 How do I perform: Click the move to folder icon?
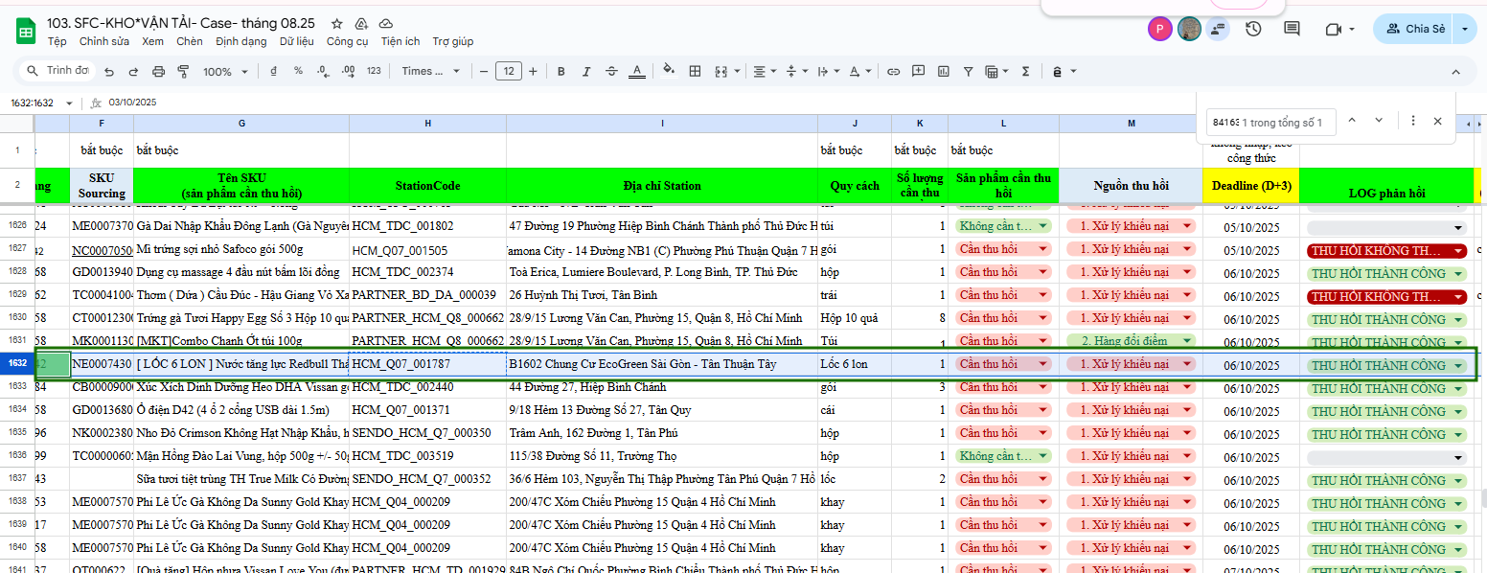coord(361,23)
